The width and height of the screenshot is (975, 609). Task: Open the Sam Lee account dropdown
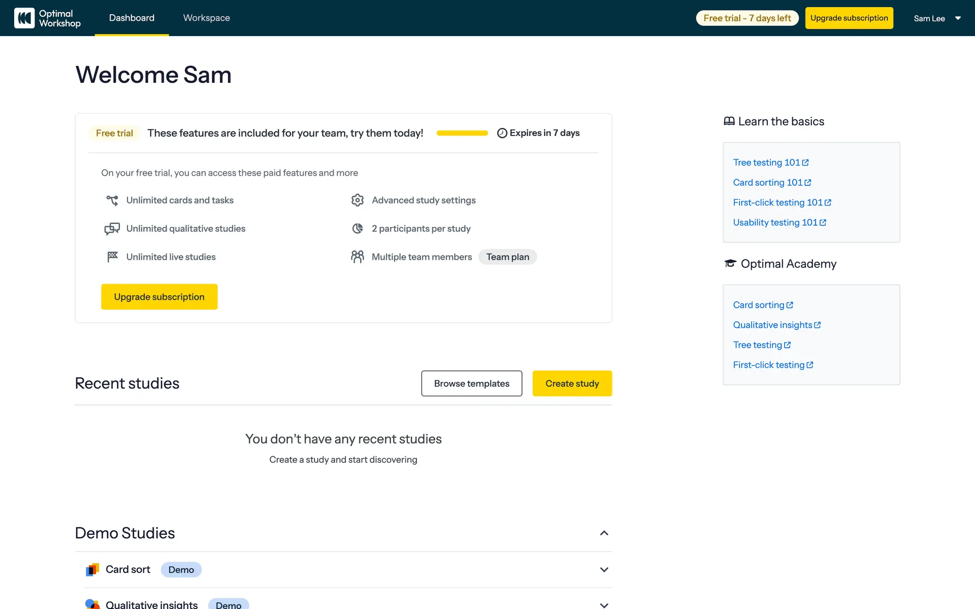click(x=937, y=18)
